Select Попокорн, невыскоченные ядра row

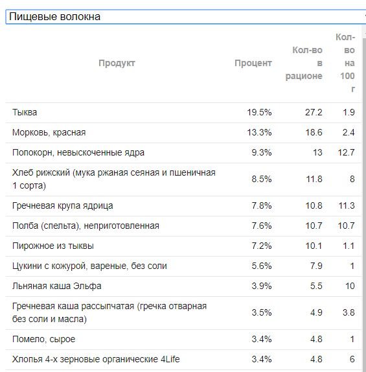183,153
